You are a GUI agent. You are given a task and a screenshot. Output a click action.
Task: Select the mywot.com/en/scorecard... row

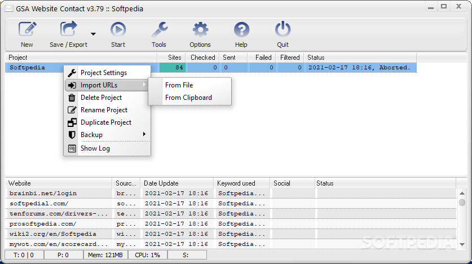[x=231, y=244]
